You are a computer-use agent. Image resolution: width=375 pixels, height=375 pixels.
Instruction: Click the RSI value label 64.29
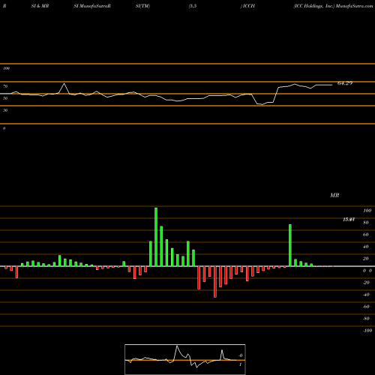click(345, 83)
